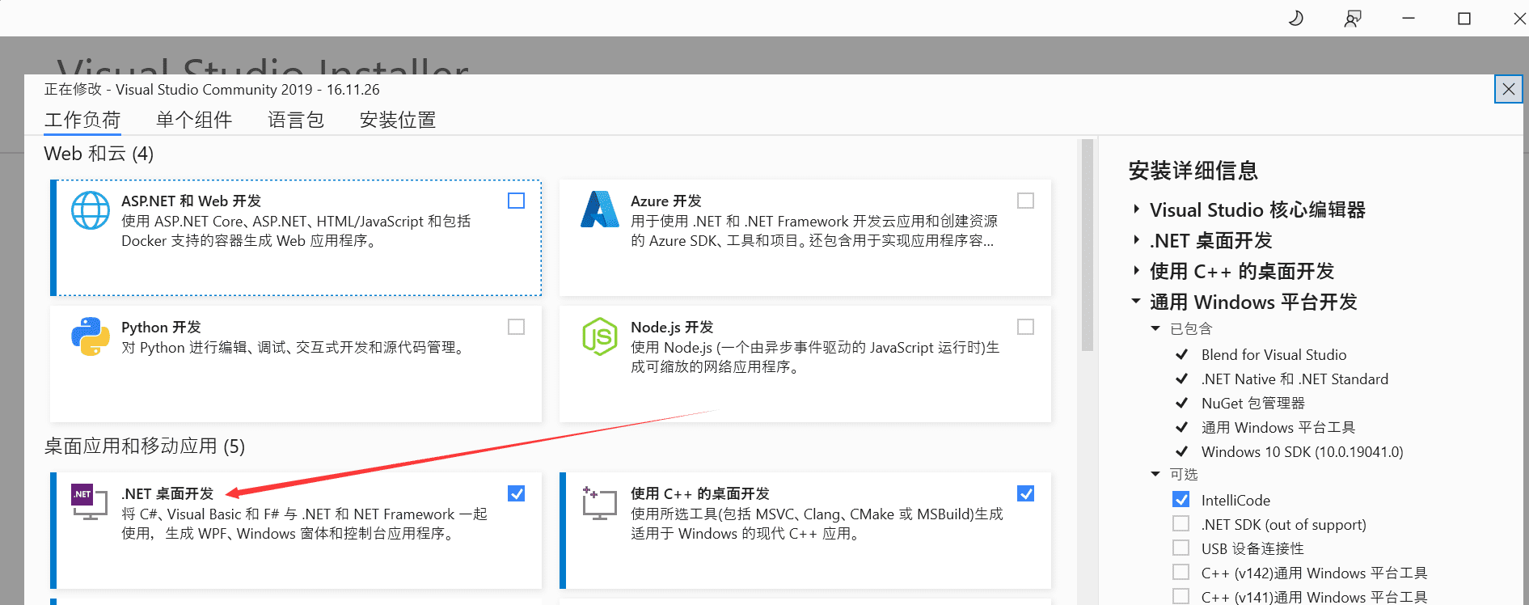This screenshot has width=1529, height=605.
Task: Expand 使用 C++ 的桌面开发 install details
Action: tap(1136, 271)
